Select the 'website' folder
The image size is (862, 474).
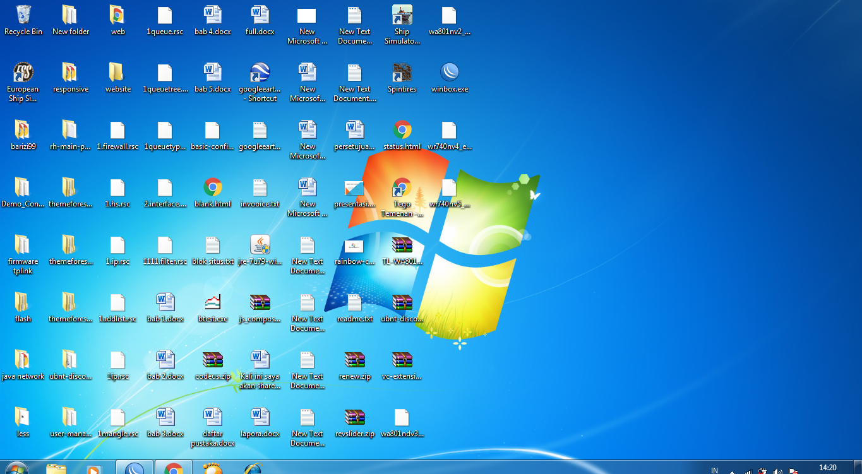pyautogui.click(x=117, y=73)
